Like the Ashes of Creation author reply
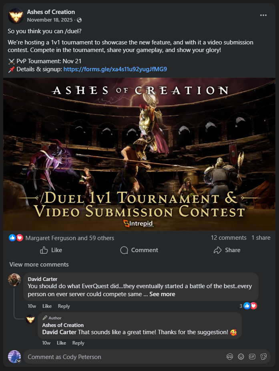Screen dimensions: 279x371 click(61, 343)
